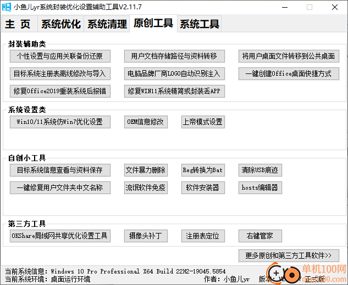
Task: Switch to the 主页 tab
Action: click(x=19, y=24)
